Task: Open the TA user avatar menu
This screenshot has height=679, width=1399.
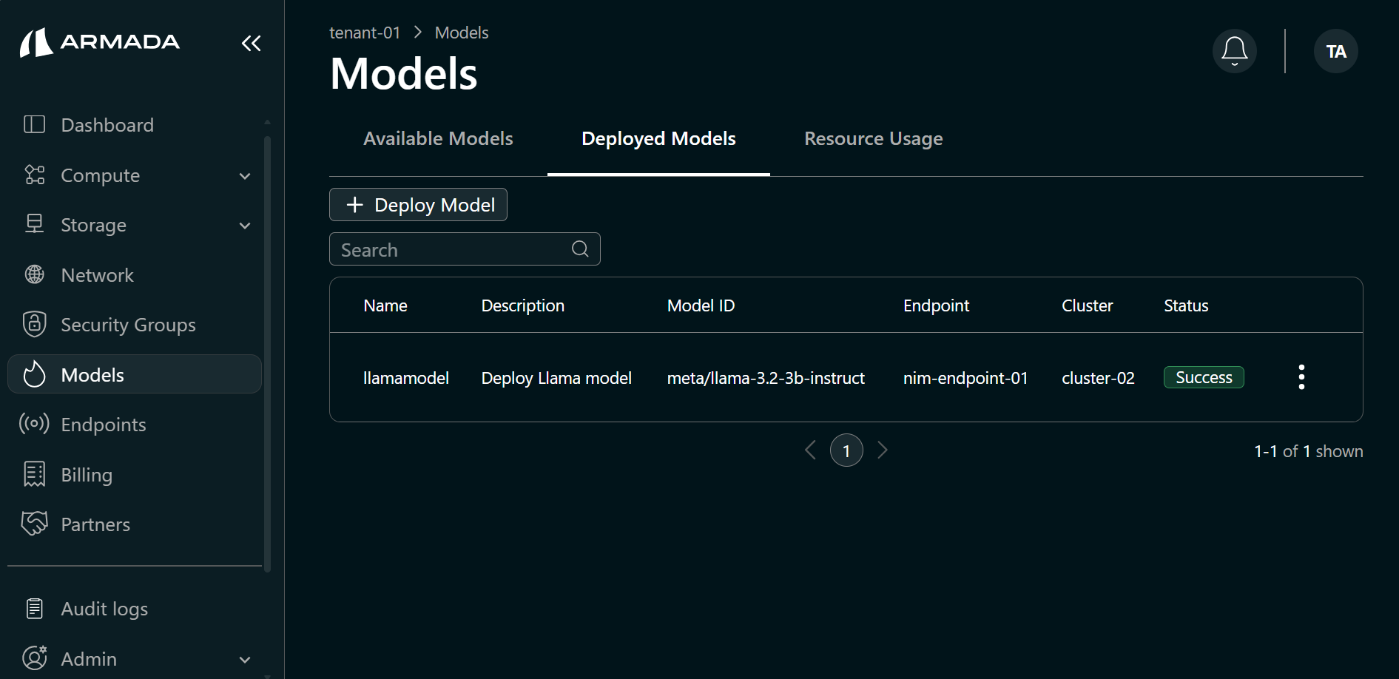Action: click(x=1335, y=51)
